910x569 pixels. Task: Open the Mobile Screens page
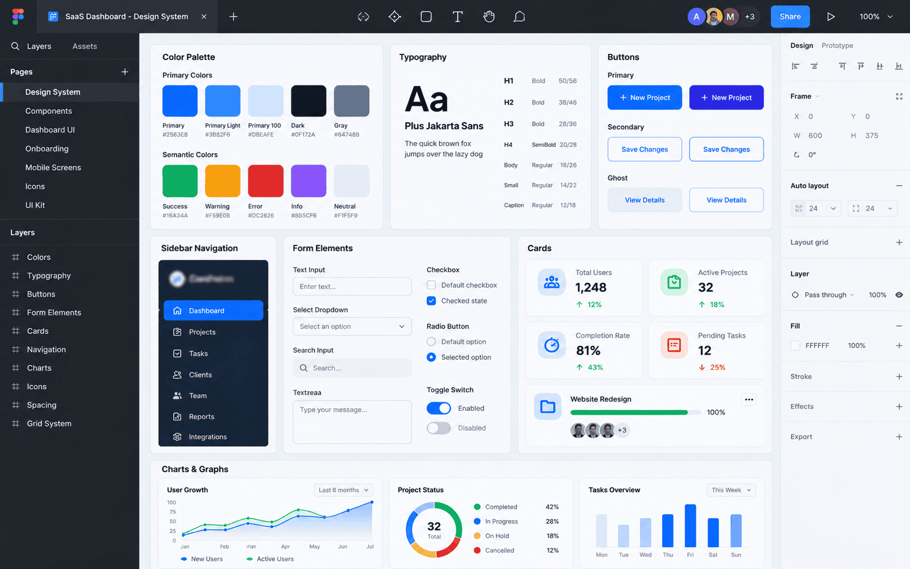pos(53,167)
